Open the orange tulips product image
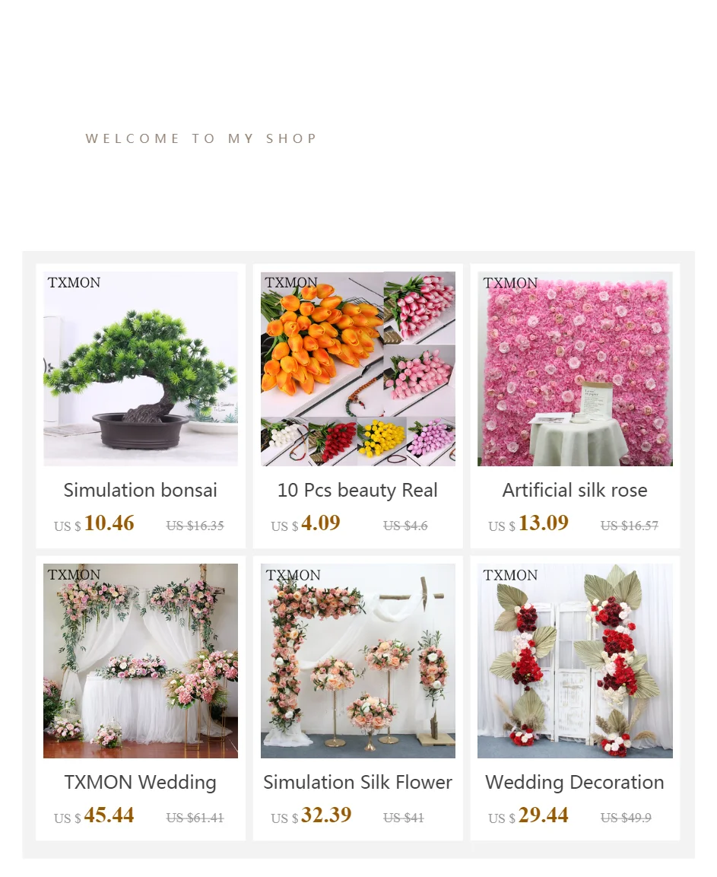This screenshot has height=877, width=717. click(358, 369)
